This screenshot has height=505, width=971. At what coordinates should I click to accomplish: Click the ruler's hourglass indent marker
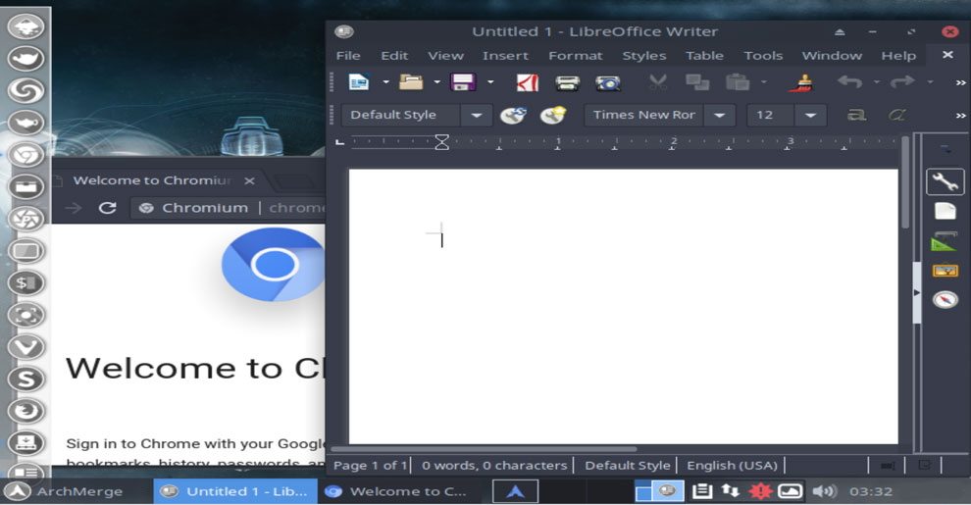click(x=441, y=142)
